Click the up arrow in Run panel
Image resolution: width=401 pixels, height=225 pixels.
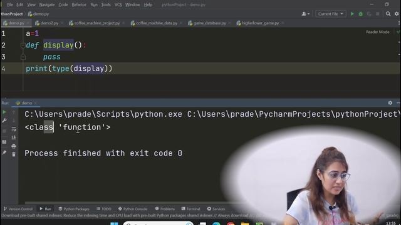(14, 112)
